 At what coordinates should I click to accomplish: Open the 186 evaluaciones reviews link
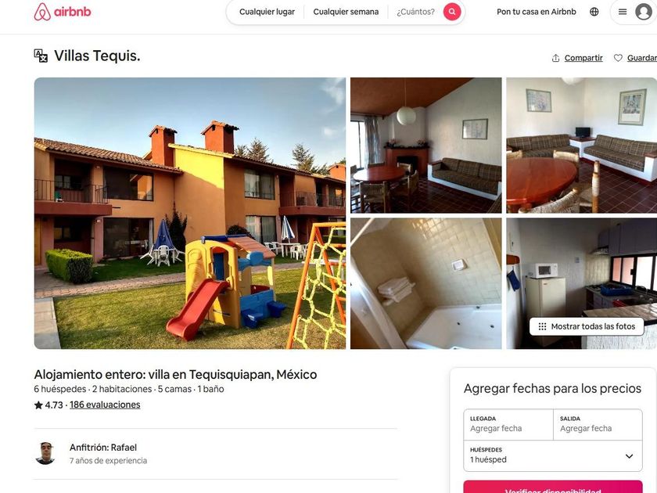(105, 405)
